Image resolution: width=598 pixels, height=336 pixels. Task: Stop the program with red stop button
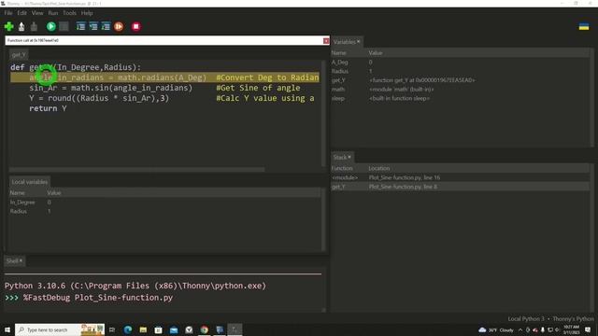(x=136, y=27)
